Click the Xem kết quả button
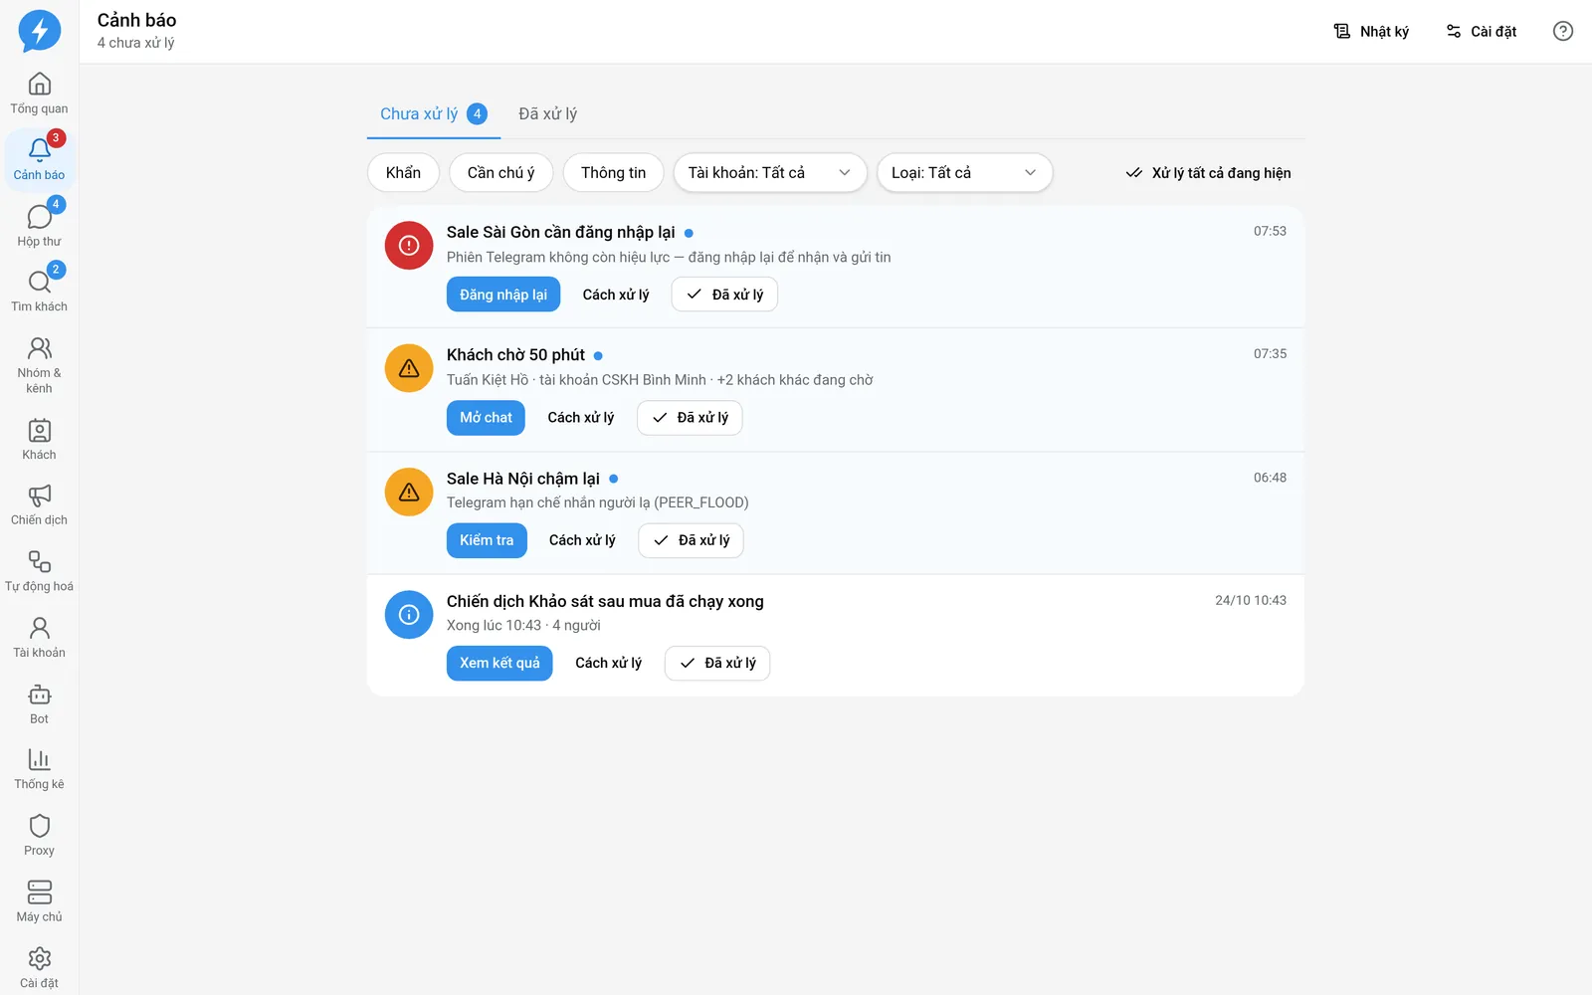This screenshot has width=1592, height=995. (x=499, y=664)
